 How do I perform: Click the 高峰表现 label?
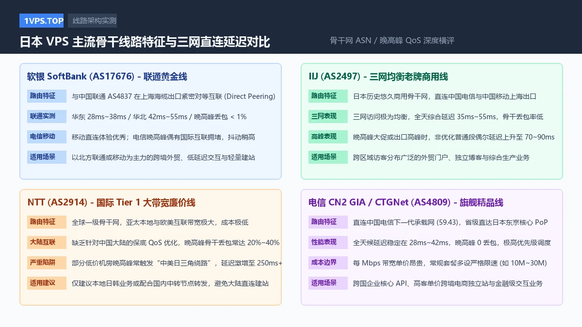(328, 137)
